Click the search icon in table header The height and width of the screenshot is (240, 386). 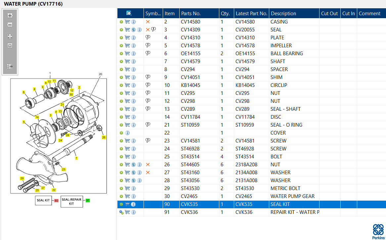129,13
